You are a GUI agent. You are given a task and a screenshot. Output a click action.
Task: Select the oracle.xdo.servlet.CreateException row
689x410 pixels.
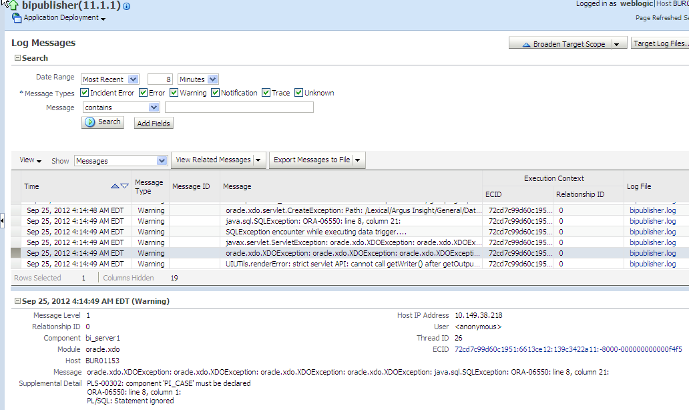[x=350, y=210]
